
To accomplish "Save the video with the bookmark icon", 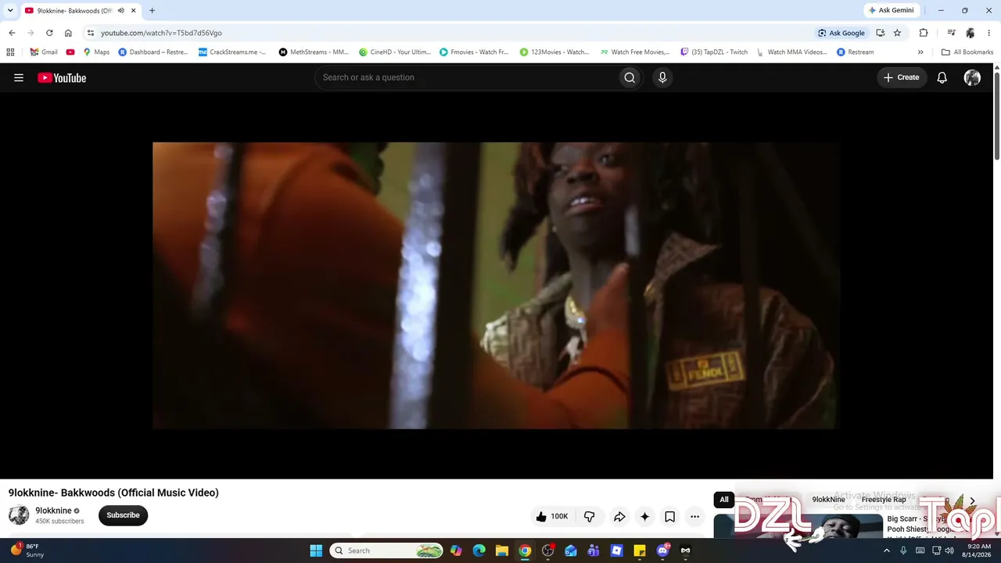I will pyautogui.click(x=669, y=516).
